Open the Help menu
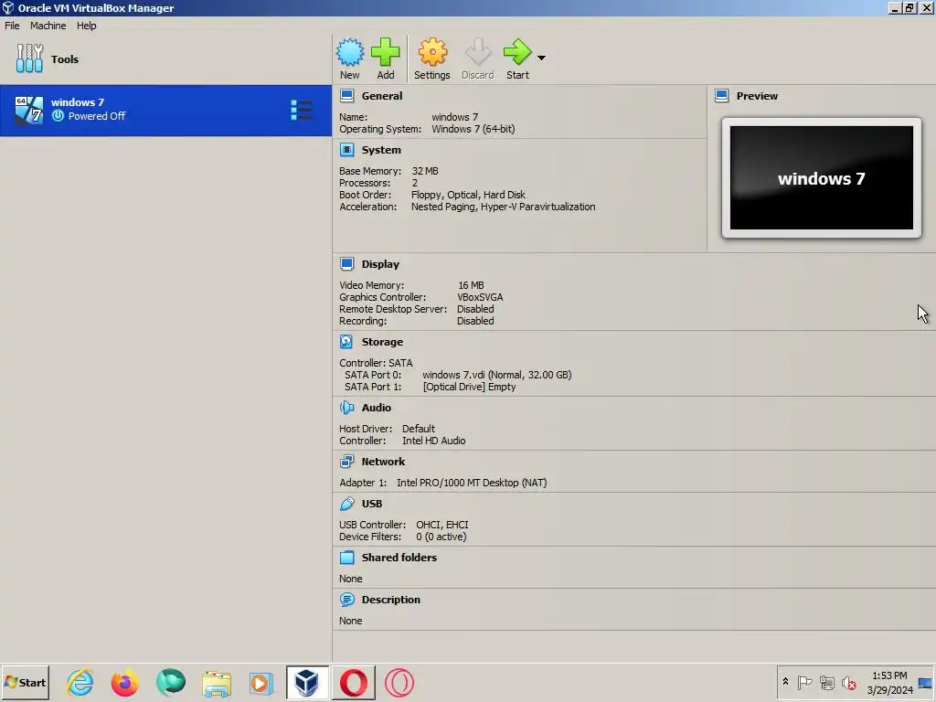936x702 pixels. pos(87,26)
